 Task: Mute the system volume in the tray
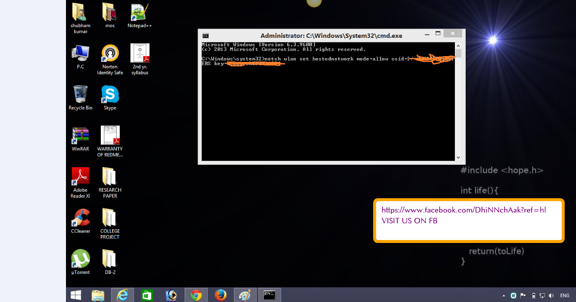(x=551, y=295)
